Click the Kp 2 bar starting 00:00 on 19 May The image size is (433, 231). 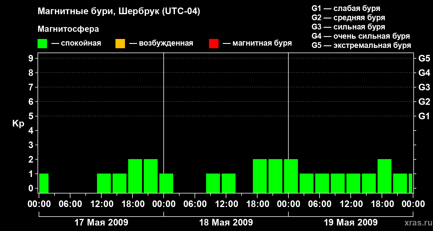[x=291, y=176]
